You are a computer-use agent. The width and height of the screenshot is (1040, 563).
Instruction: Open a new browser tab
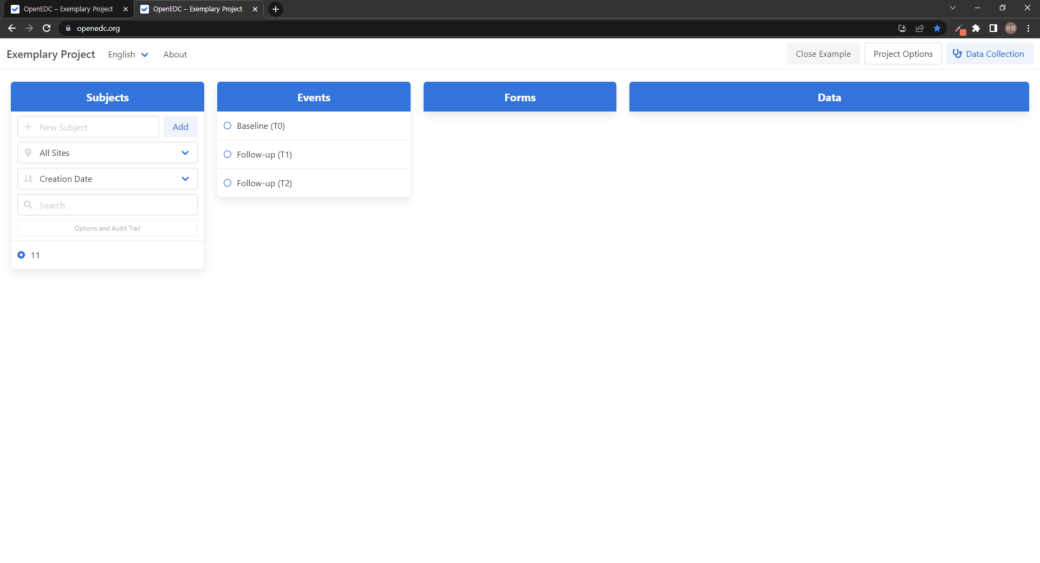[x=276, y=9]
